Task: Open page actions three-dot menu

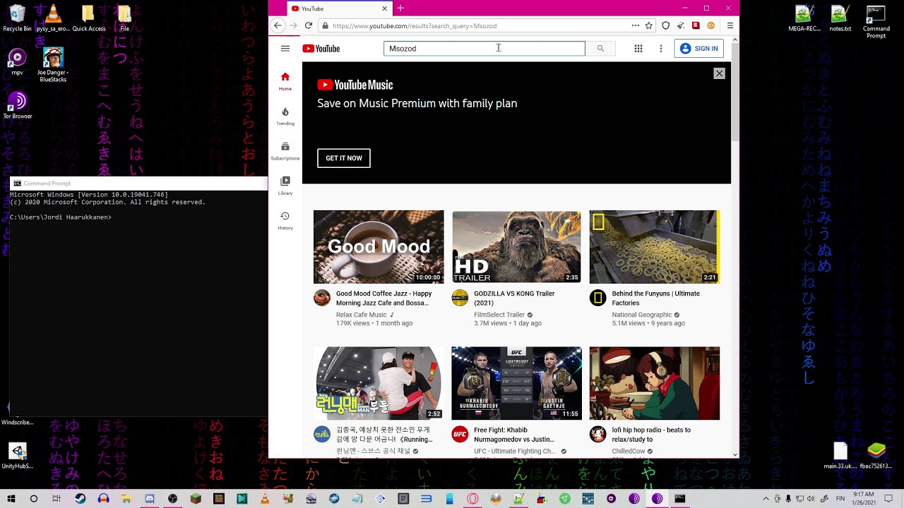Action: [x=636, y=25]
